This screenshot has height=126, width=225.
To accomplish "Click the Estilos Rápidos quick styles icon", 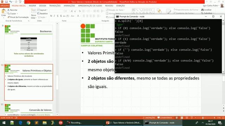I will pyautogui.click(x=168, y=11).
